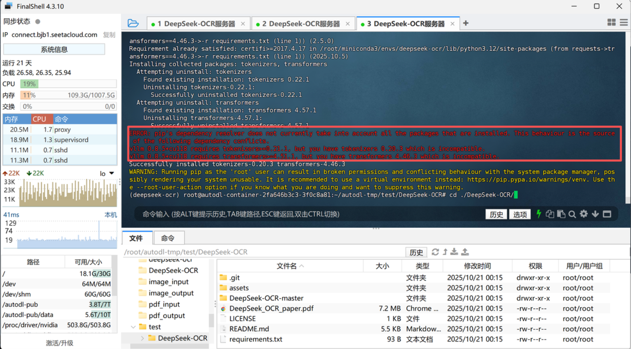Click the assets folder icon
The image size is (631, 349).
(223, 288)
